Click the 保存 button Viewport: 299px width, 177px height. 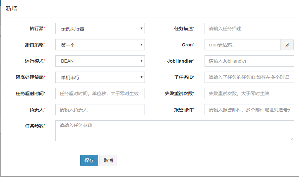click(89, 160)
